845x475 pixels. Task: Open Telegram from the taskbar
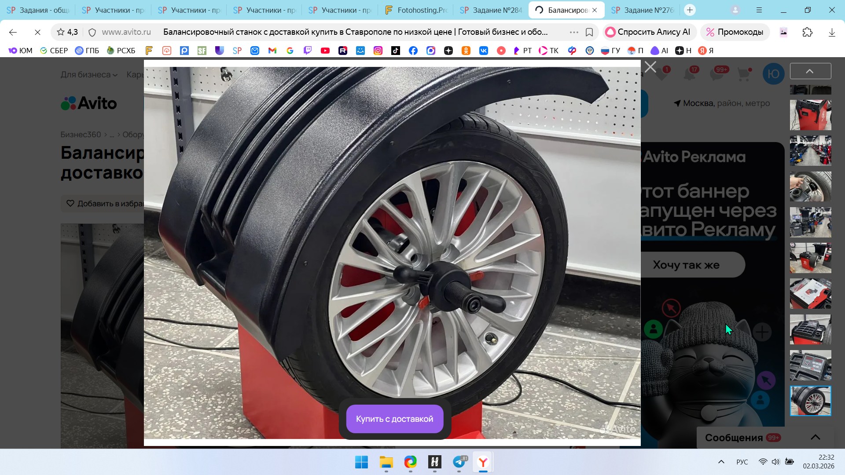pyautogui.click(x=459, y=462)
